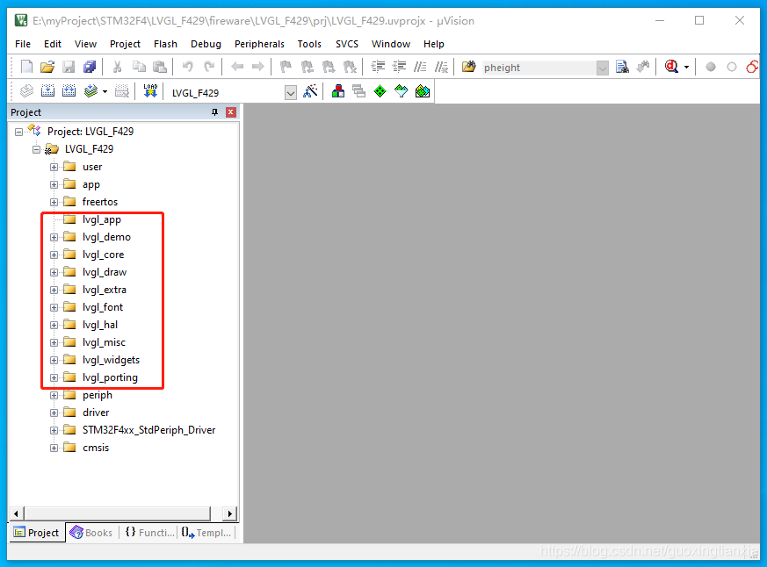Open Manage Multi-Project Workspace icon
Screen dimensions: 767x567
[358, 91]
